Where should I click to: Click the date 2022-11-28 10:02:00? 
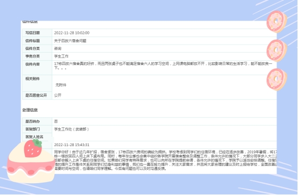point(72,33)
